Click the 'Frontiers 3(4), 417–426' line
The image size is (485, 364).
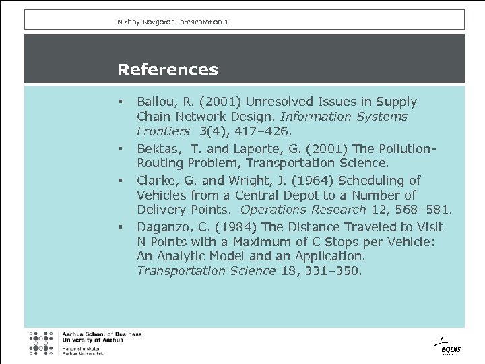(x=214, y=131)
